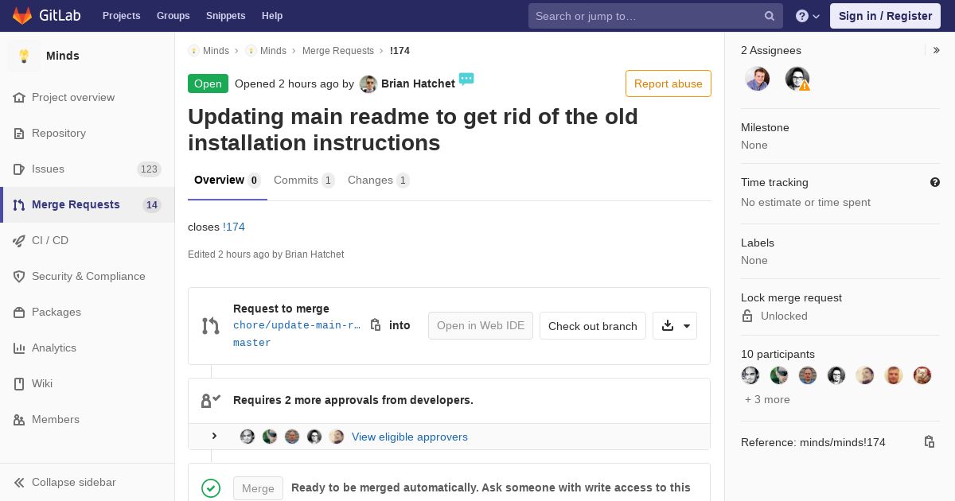
Task: Click the merge request branch icon
Action: [x=211, y=326]
